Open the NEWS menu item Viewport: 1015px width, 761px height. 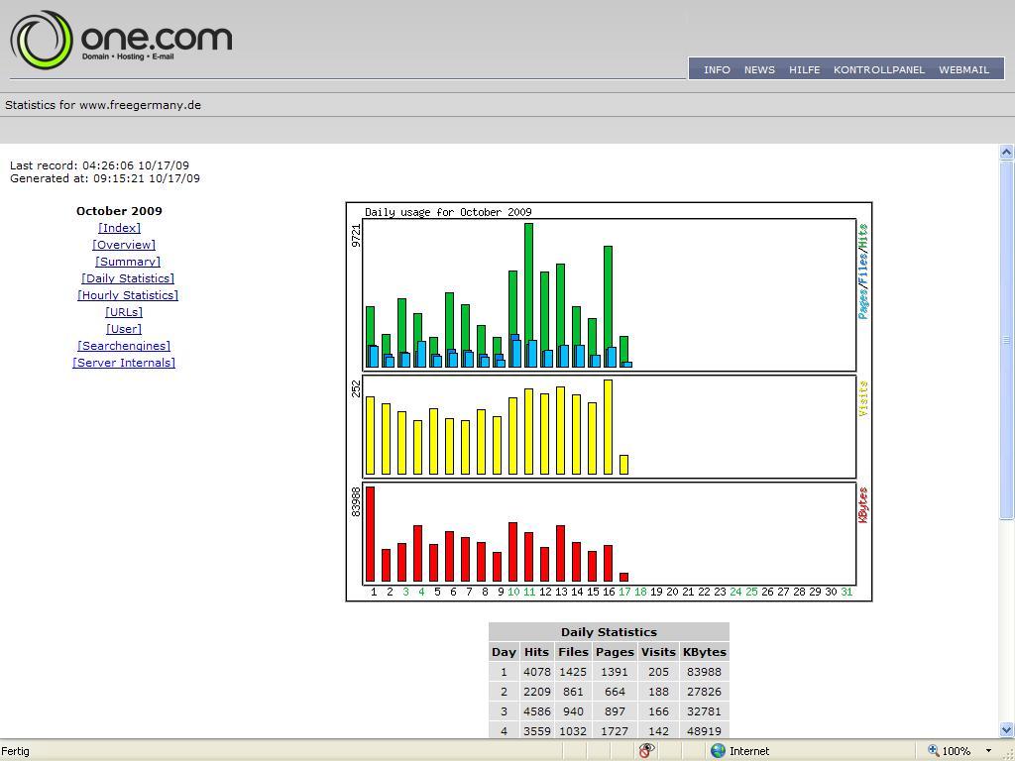(759, 69)
